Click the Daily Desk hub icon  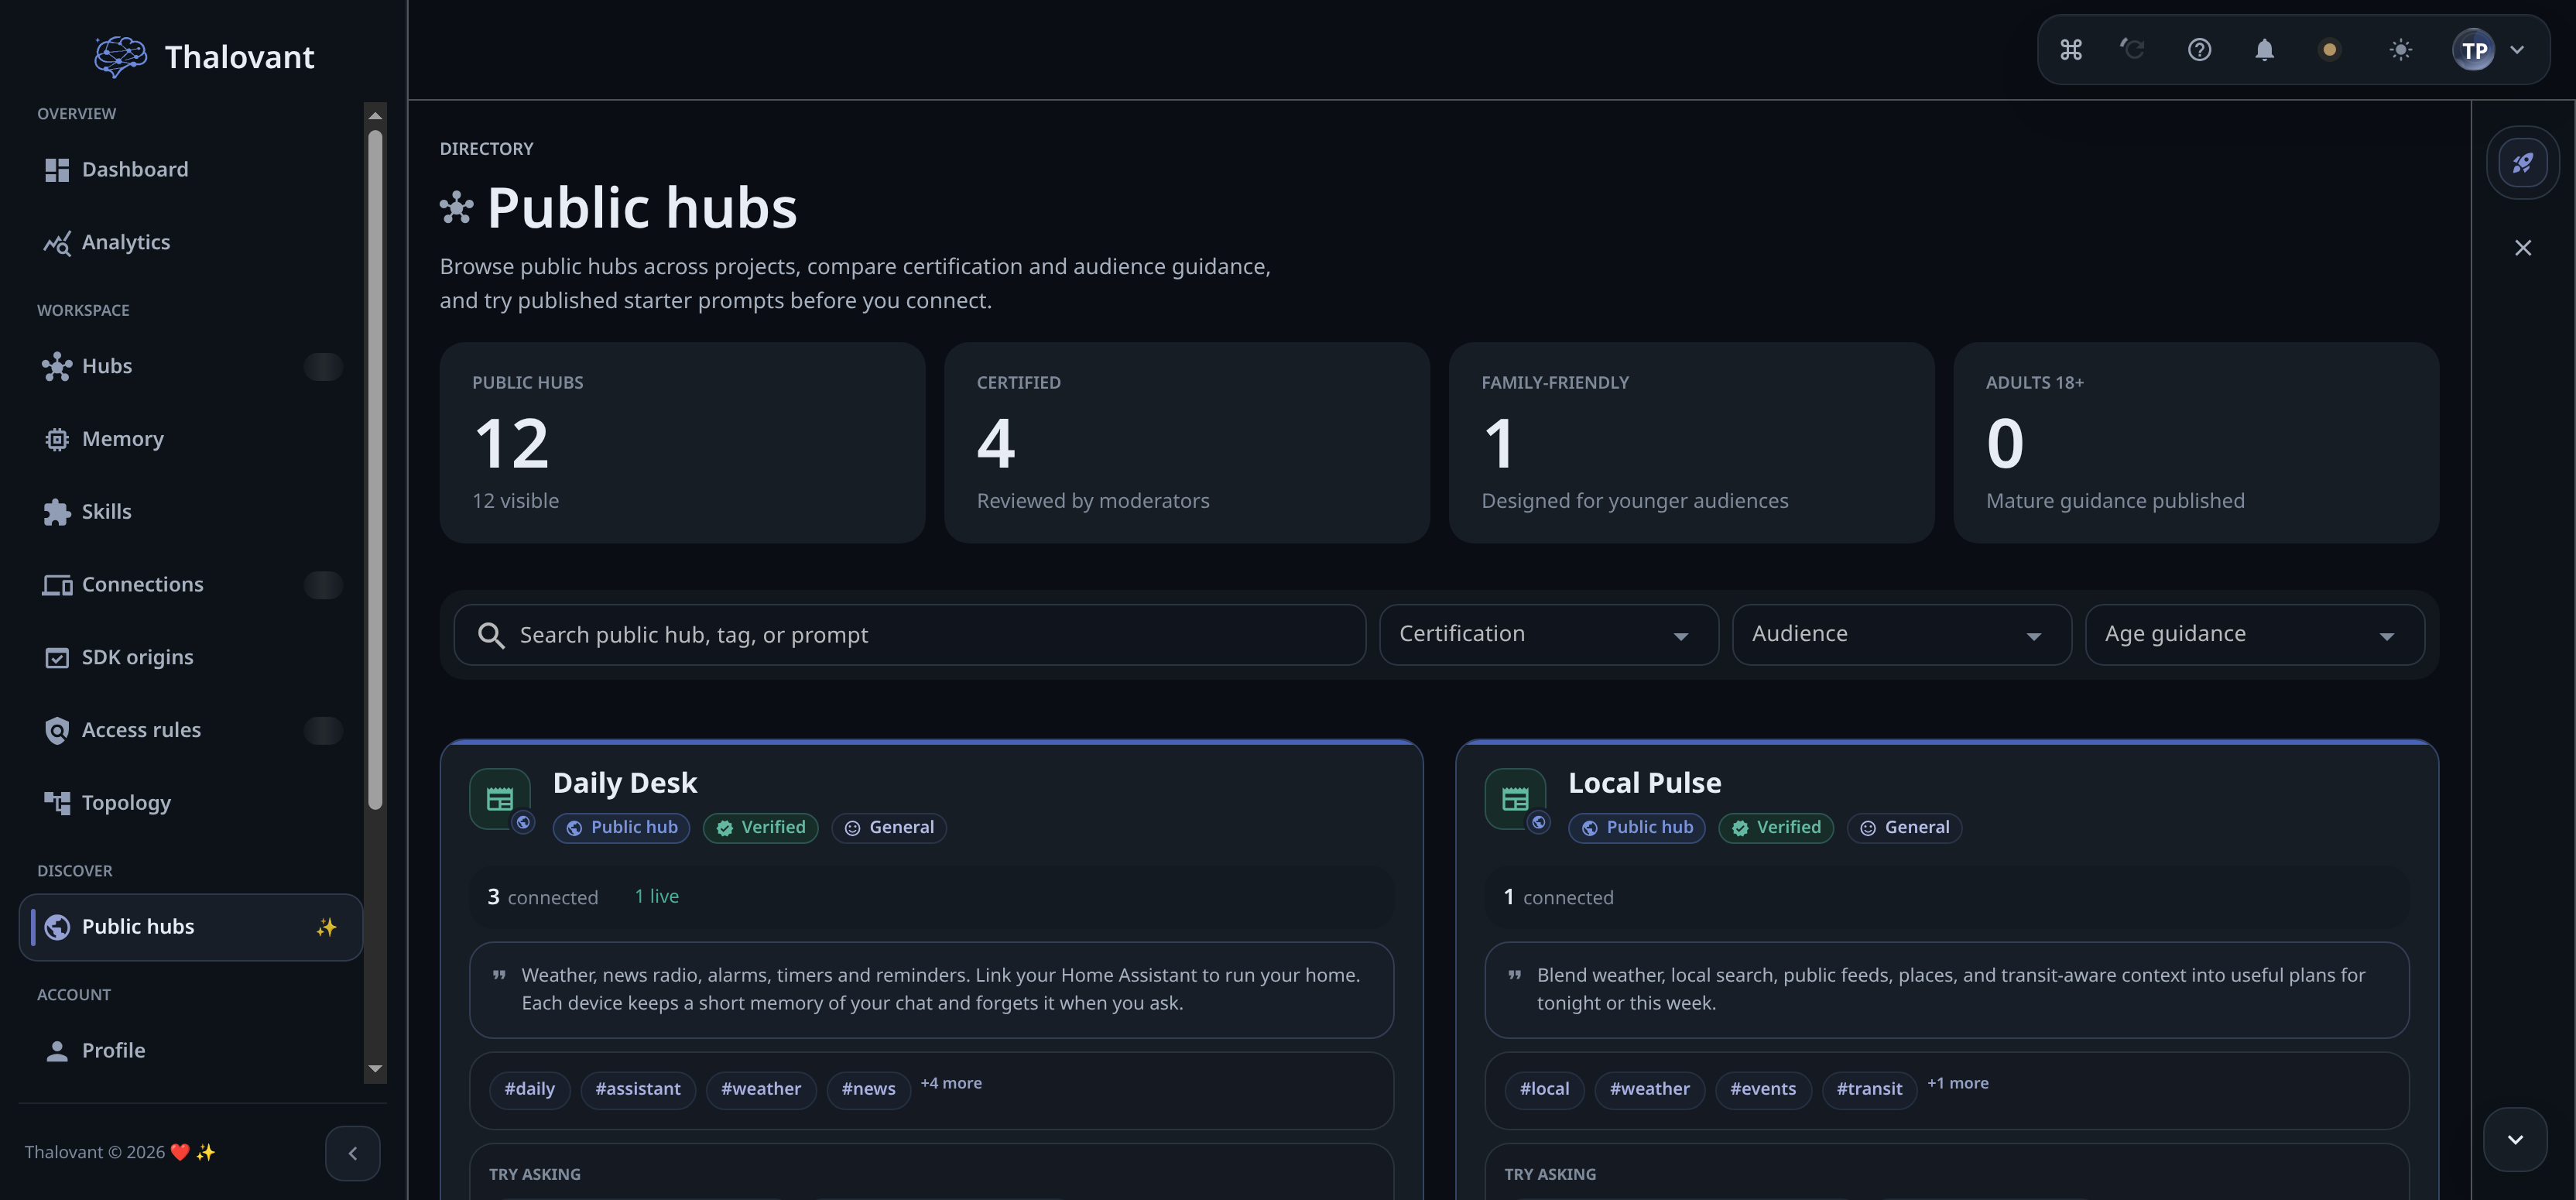500,798
